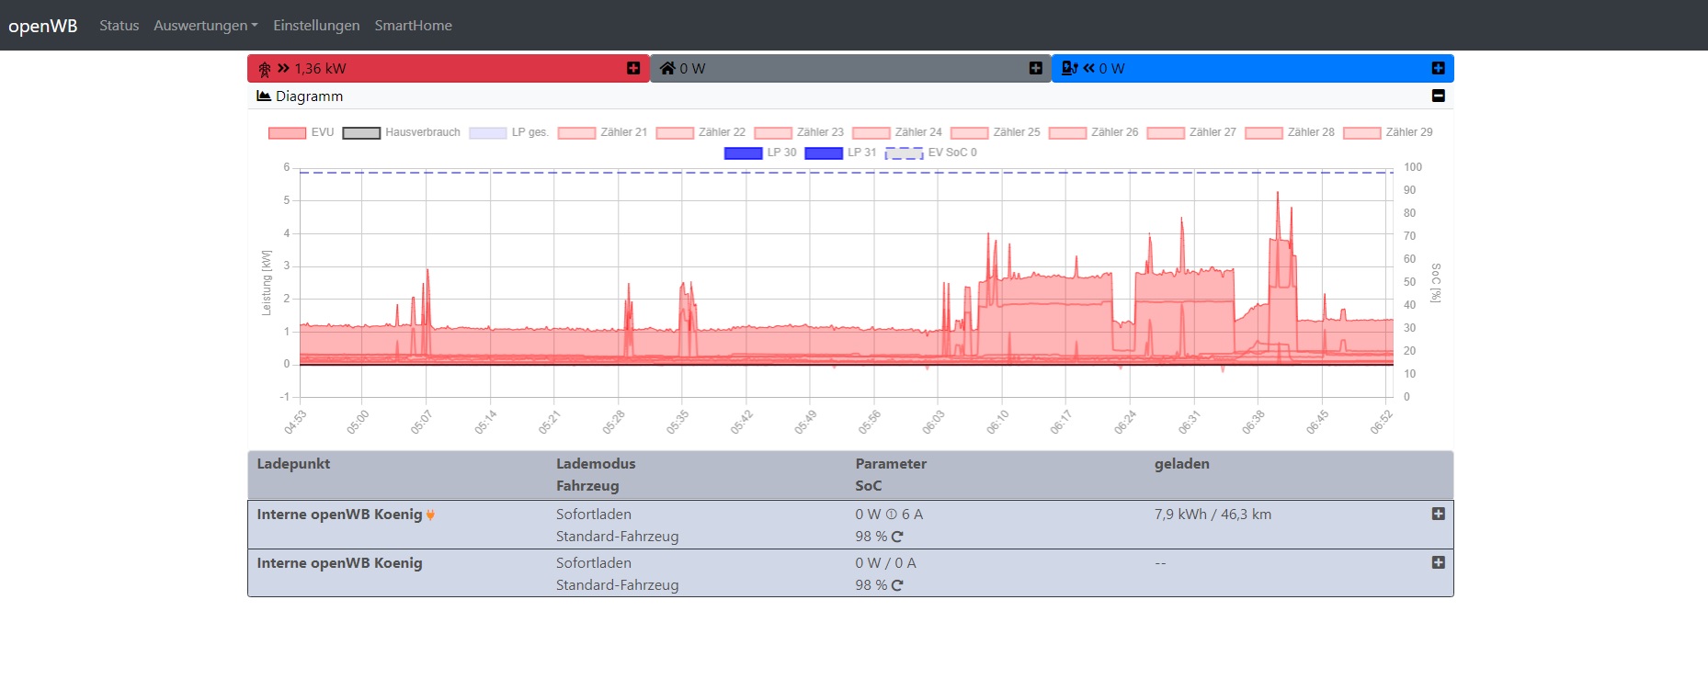
Task: Collapse the Diagramm section
Action: (x=1439, y=96)
